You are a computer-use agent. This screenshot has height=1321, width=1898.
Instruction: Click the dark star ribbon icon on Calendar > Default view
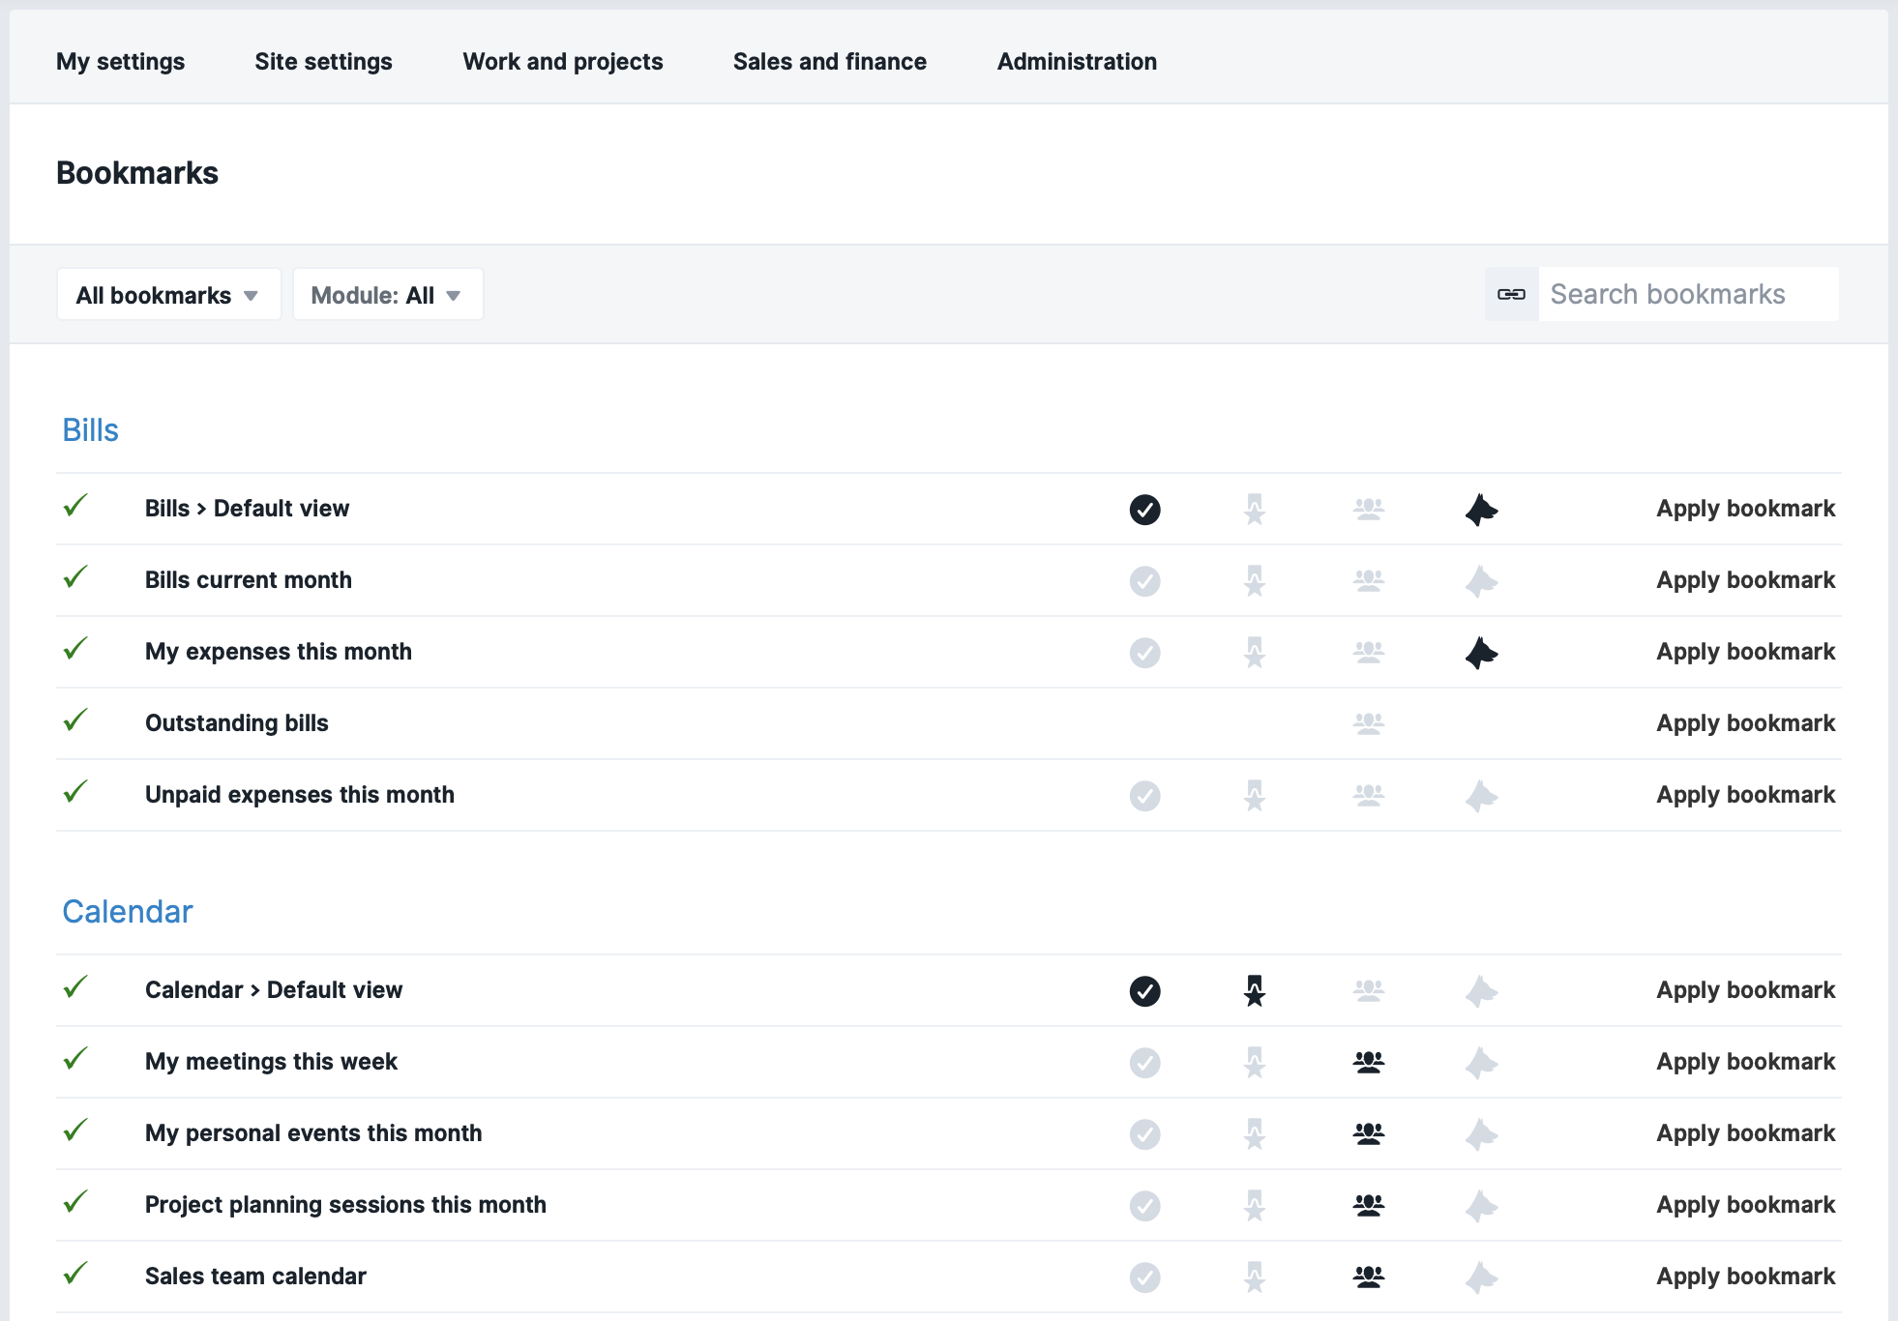tap(1255, 990)
